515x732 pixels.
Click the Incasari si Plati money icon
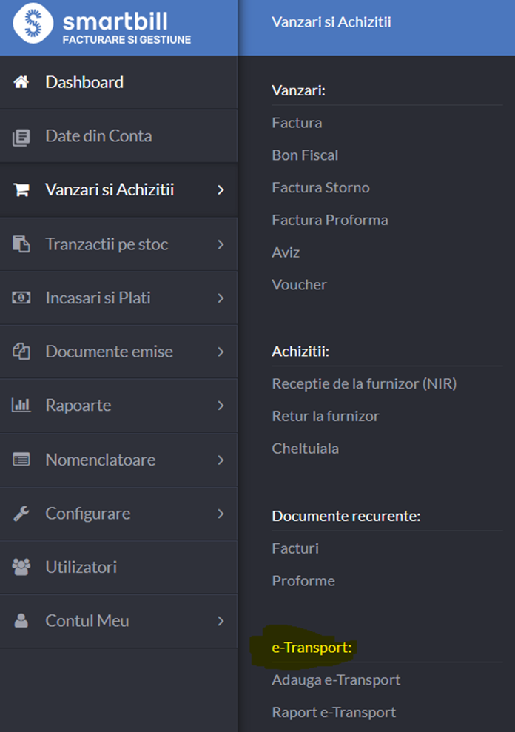[21, 298]
